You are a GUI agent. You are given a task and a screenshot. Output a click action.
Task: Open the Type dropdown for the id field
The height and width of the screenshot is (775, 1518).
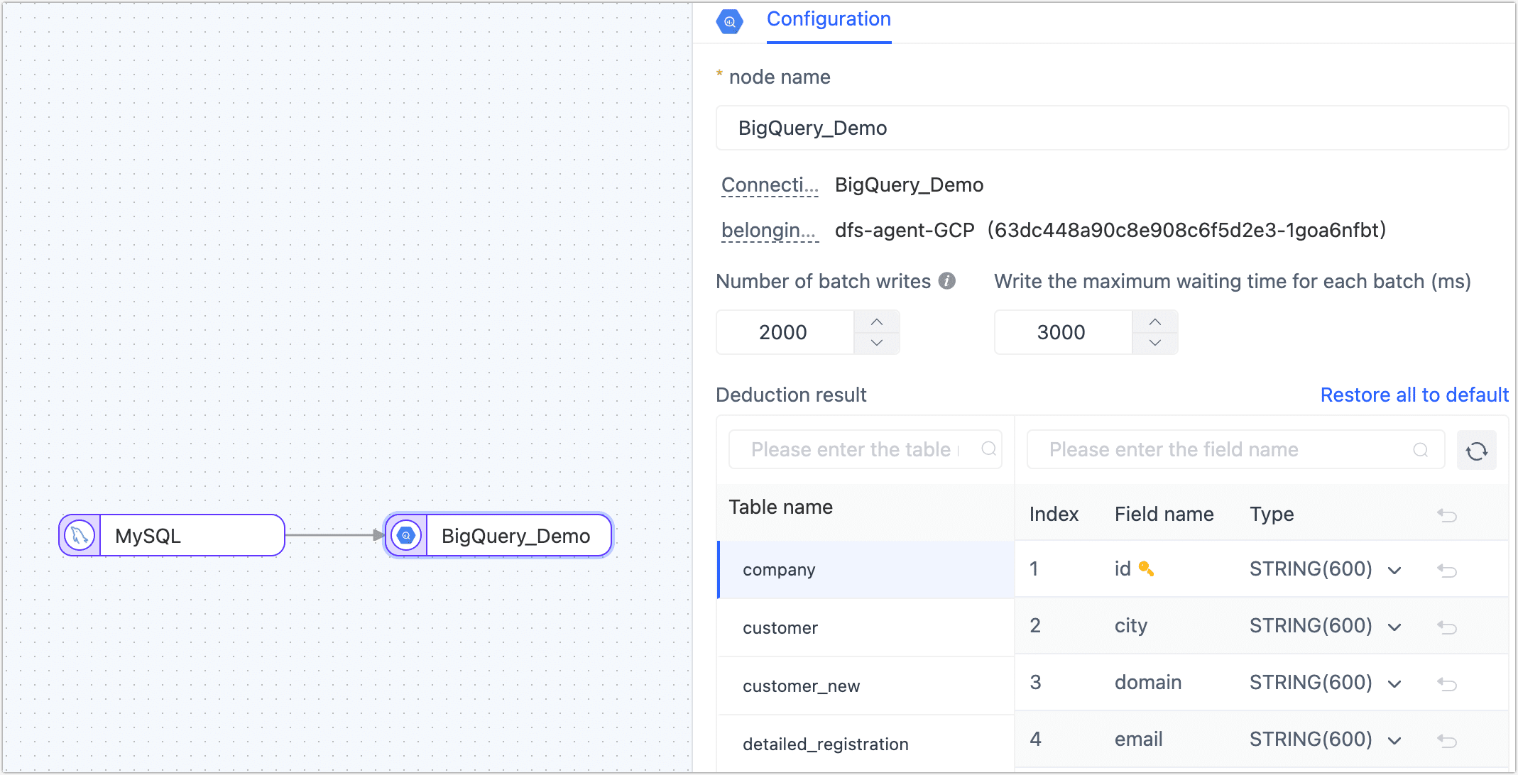point(1394,570)
